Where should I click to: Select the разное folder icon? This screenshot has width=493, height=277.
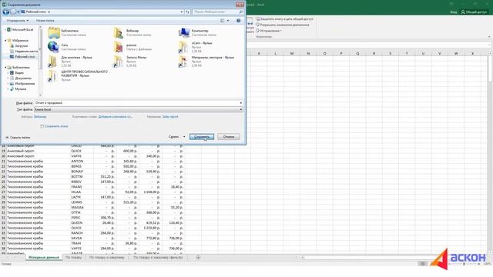(x=119, y=47)
